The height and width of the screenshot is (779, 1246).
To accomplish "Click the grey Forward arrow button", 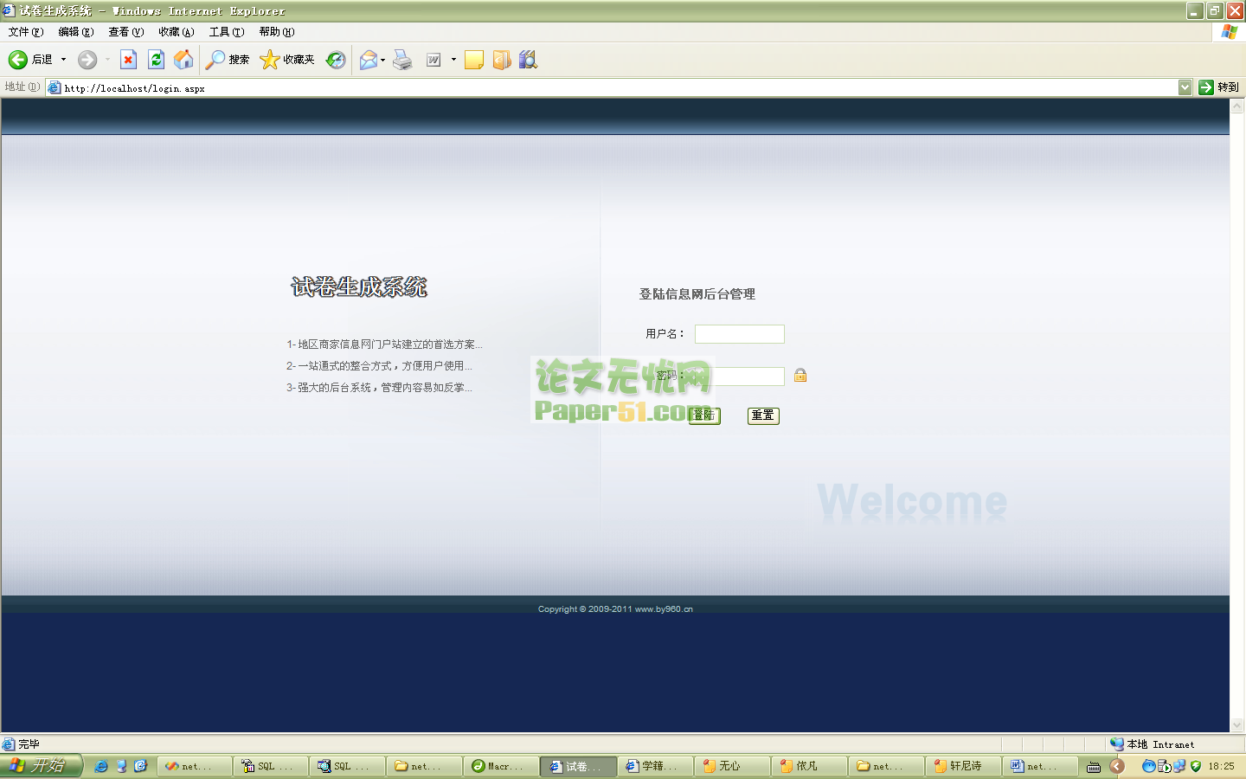I will click(x=87, y=60).
